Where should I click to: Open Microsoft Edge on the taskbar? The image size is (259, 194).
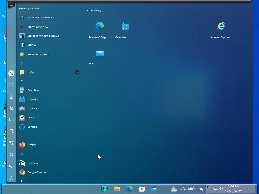(x=129, y=189)
